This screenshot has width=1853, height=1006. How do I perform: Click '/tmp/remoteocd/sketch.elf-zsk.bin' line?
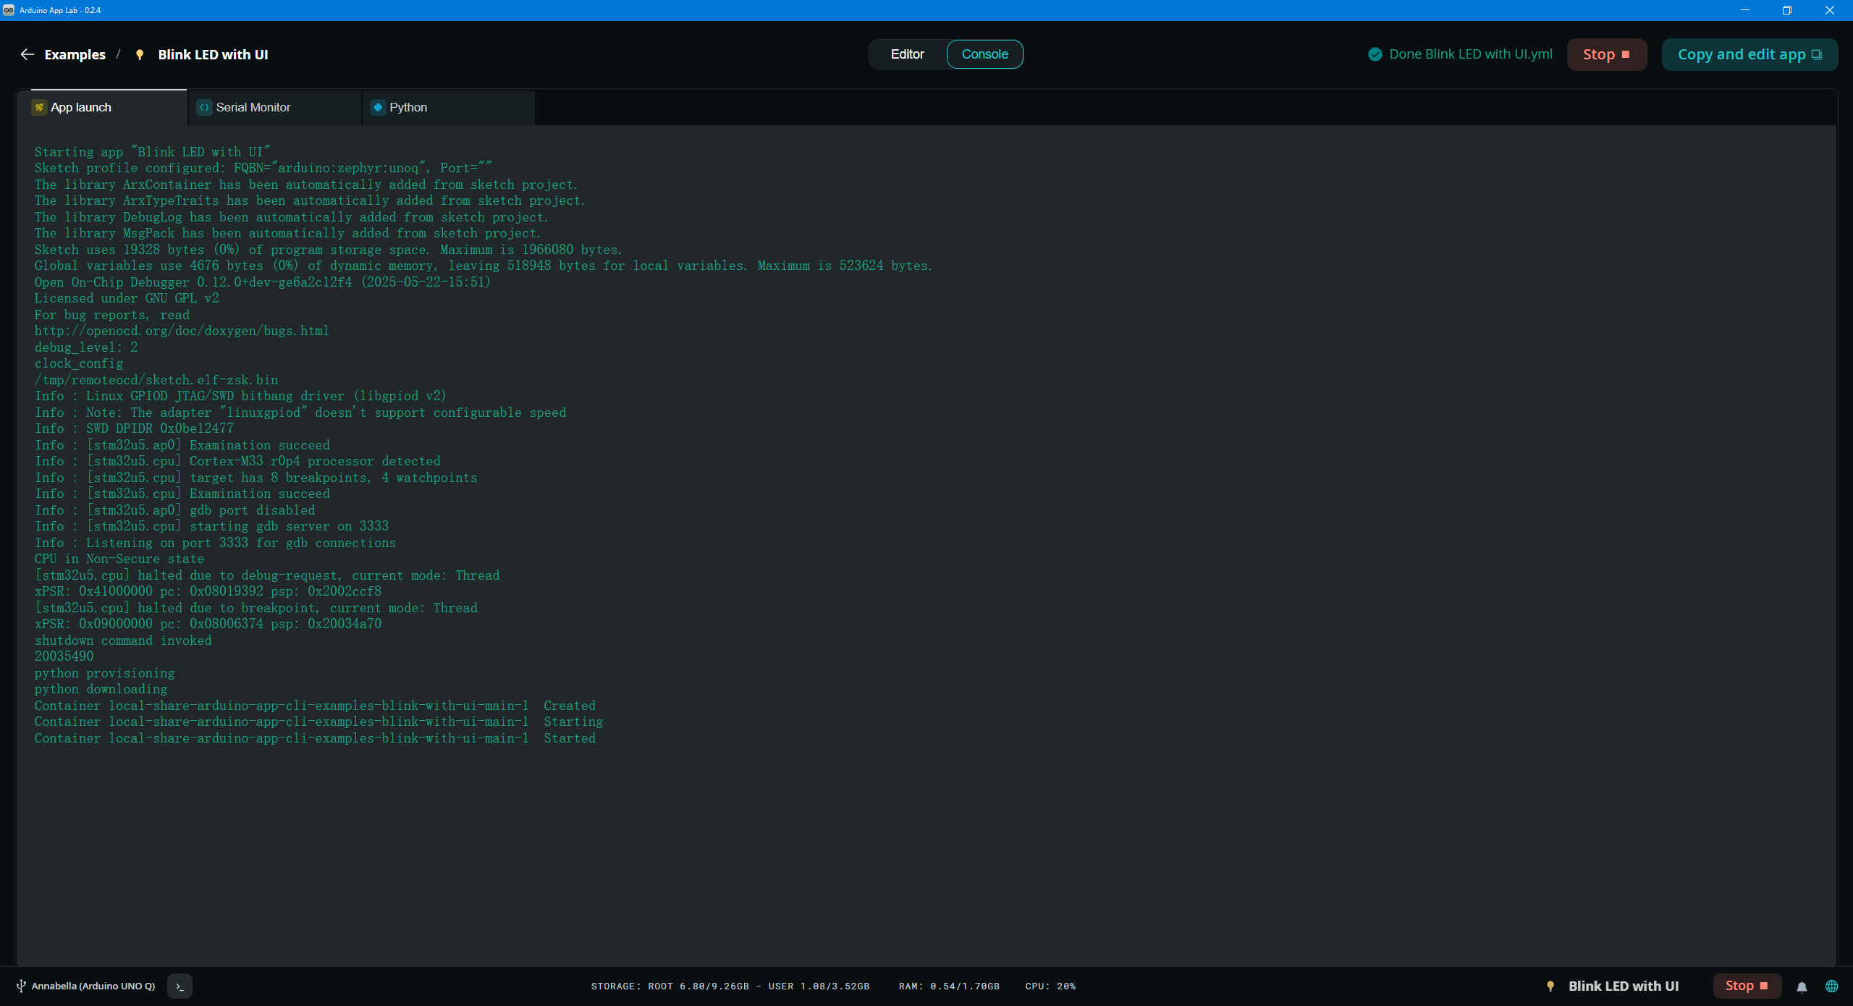tap(156, 380)
